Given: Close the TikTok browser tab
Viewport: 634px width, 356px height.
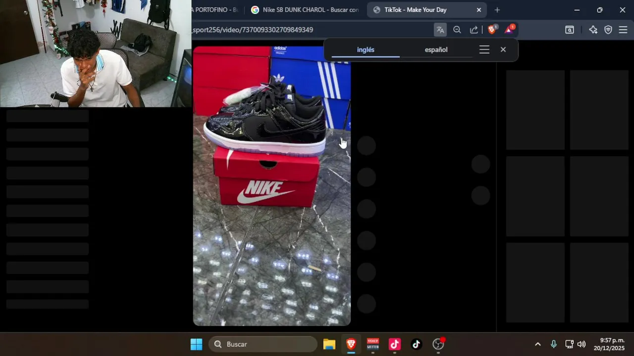Looking at the screenshot, I should 479,10.
